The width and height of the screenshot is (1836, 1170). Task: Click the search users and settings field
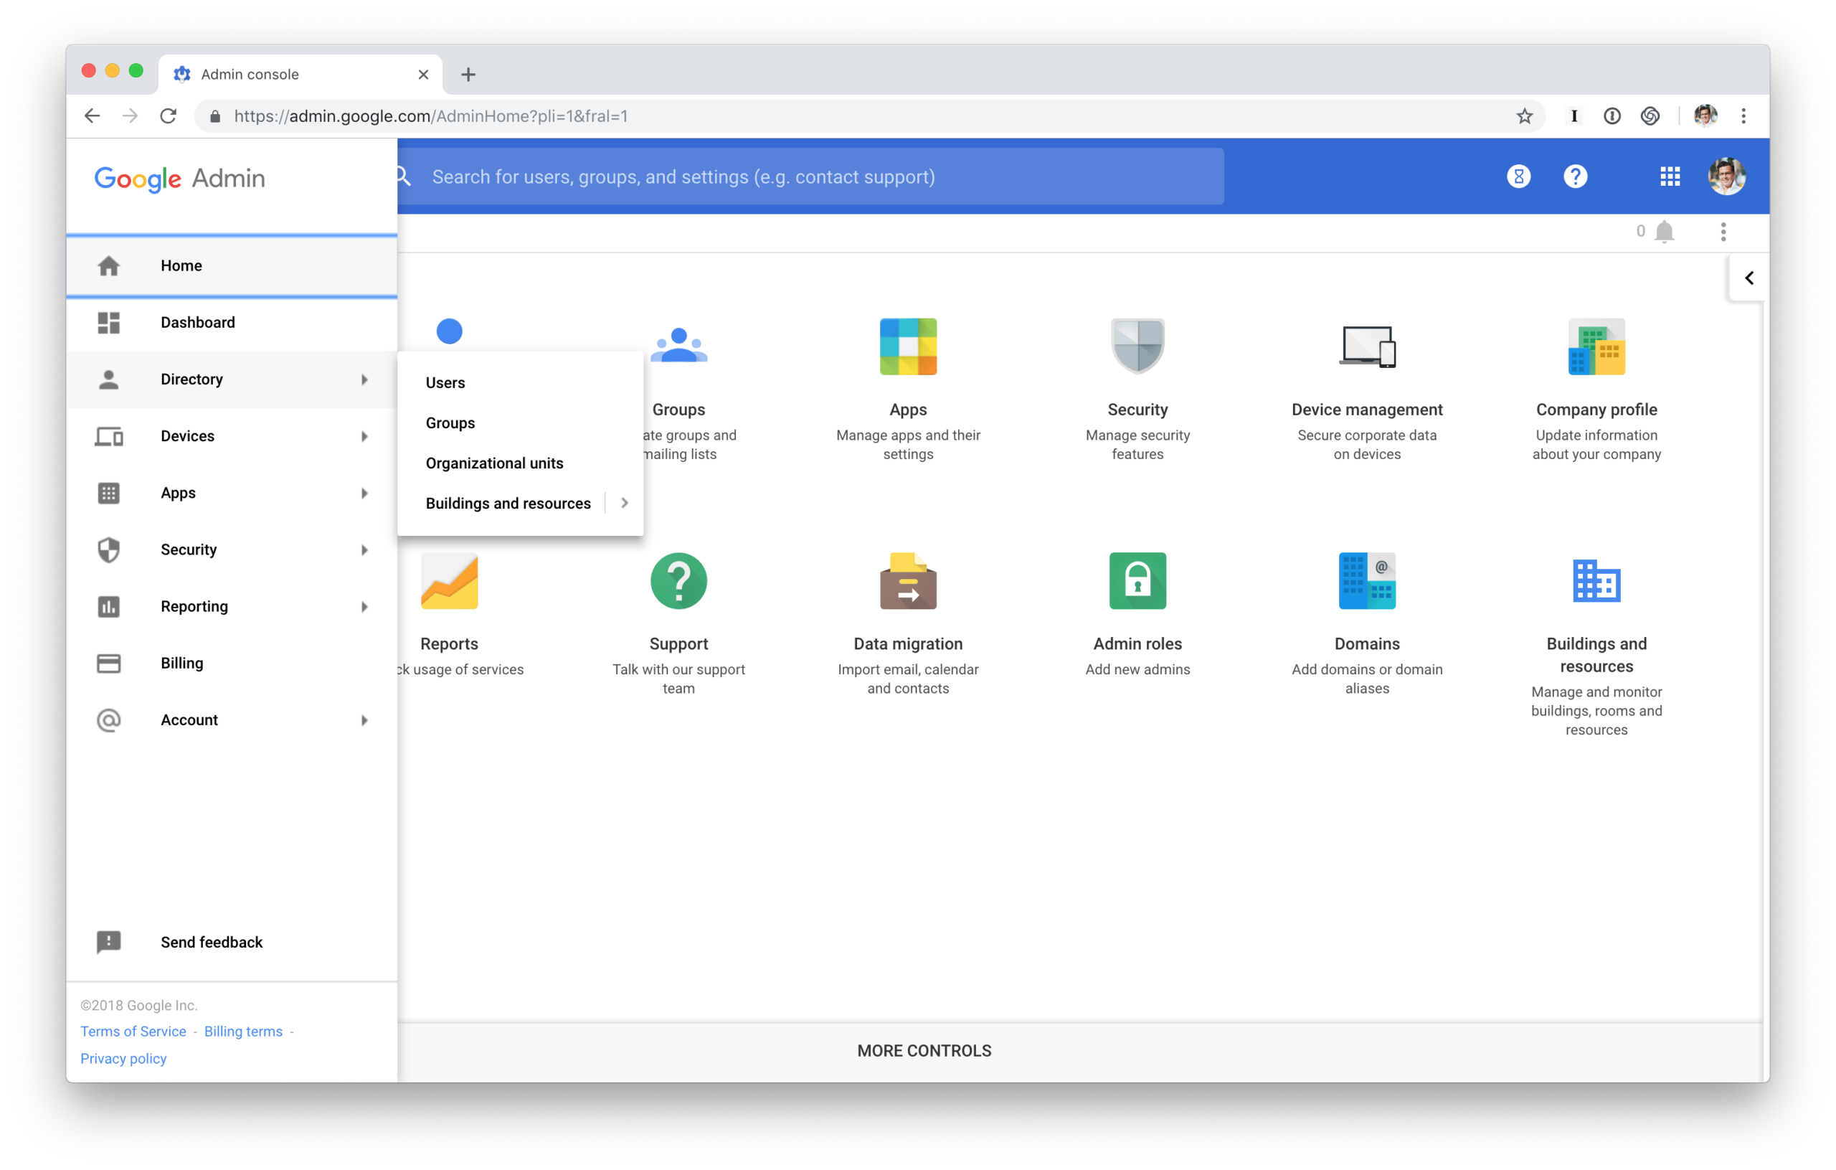point(810,177)
